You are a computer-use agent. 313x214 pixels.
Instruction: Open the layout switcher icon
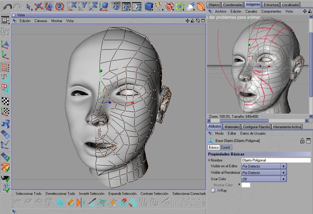click(5, 20)
